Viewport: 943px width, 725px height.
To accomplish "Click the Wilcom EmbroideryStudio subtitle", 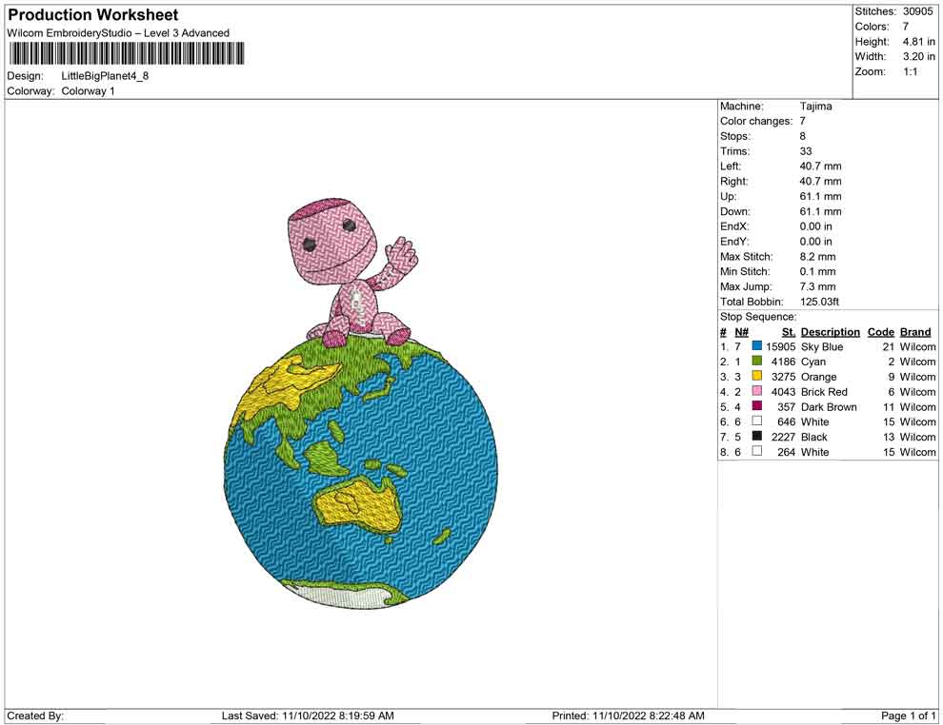I will tap(118, 33).
